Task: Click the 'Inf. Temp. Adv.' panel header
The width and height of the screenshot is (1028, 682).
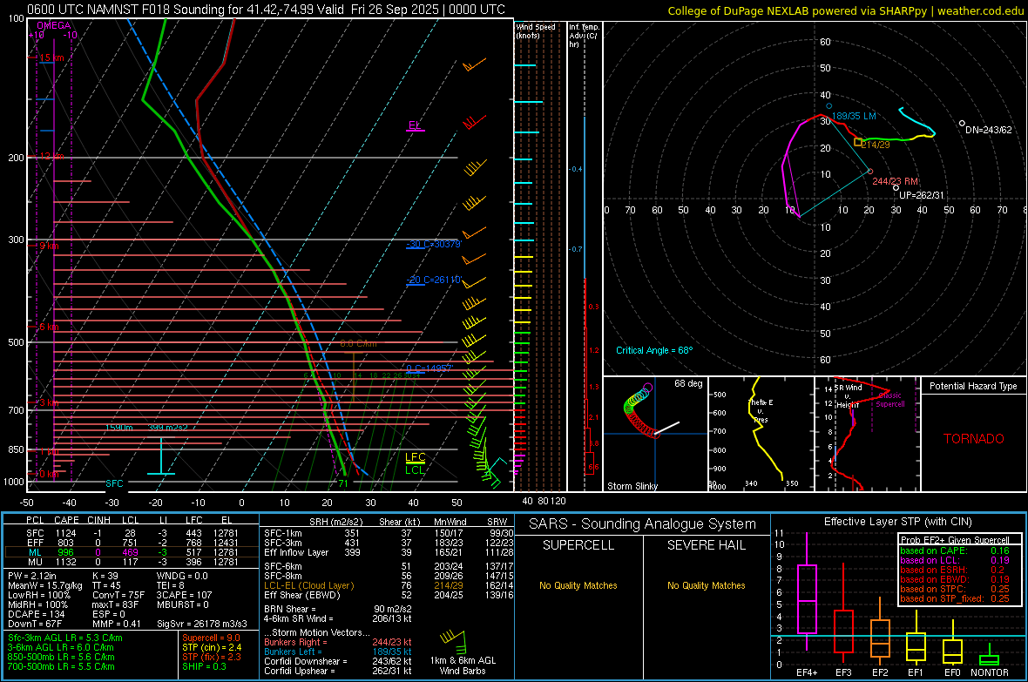Action: [x=584, y=36]
